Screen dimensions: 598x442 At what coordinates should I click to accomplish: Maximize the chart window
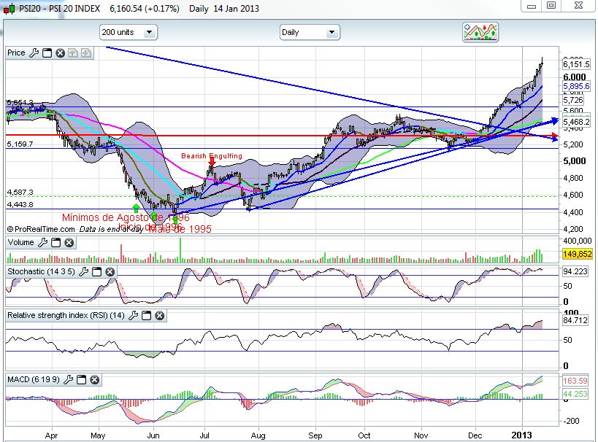click(x=551, y=5)
